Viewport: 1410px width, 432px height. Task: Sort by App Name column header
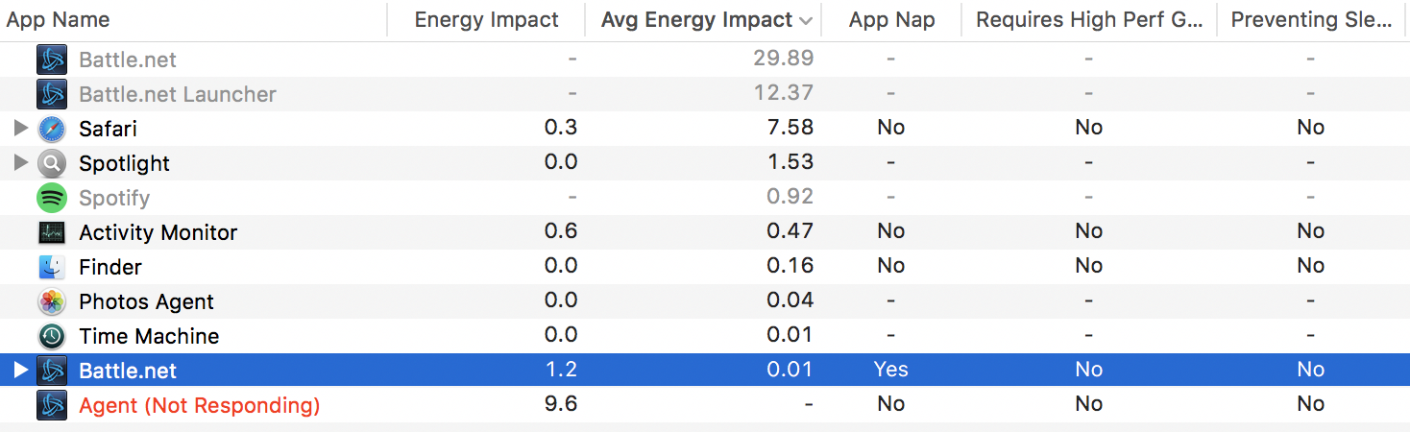(59, 20)
